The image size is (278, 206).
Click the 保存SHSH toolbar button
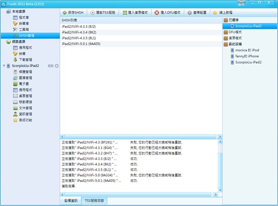click(x=73, y=13)
